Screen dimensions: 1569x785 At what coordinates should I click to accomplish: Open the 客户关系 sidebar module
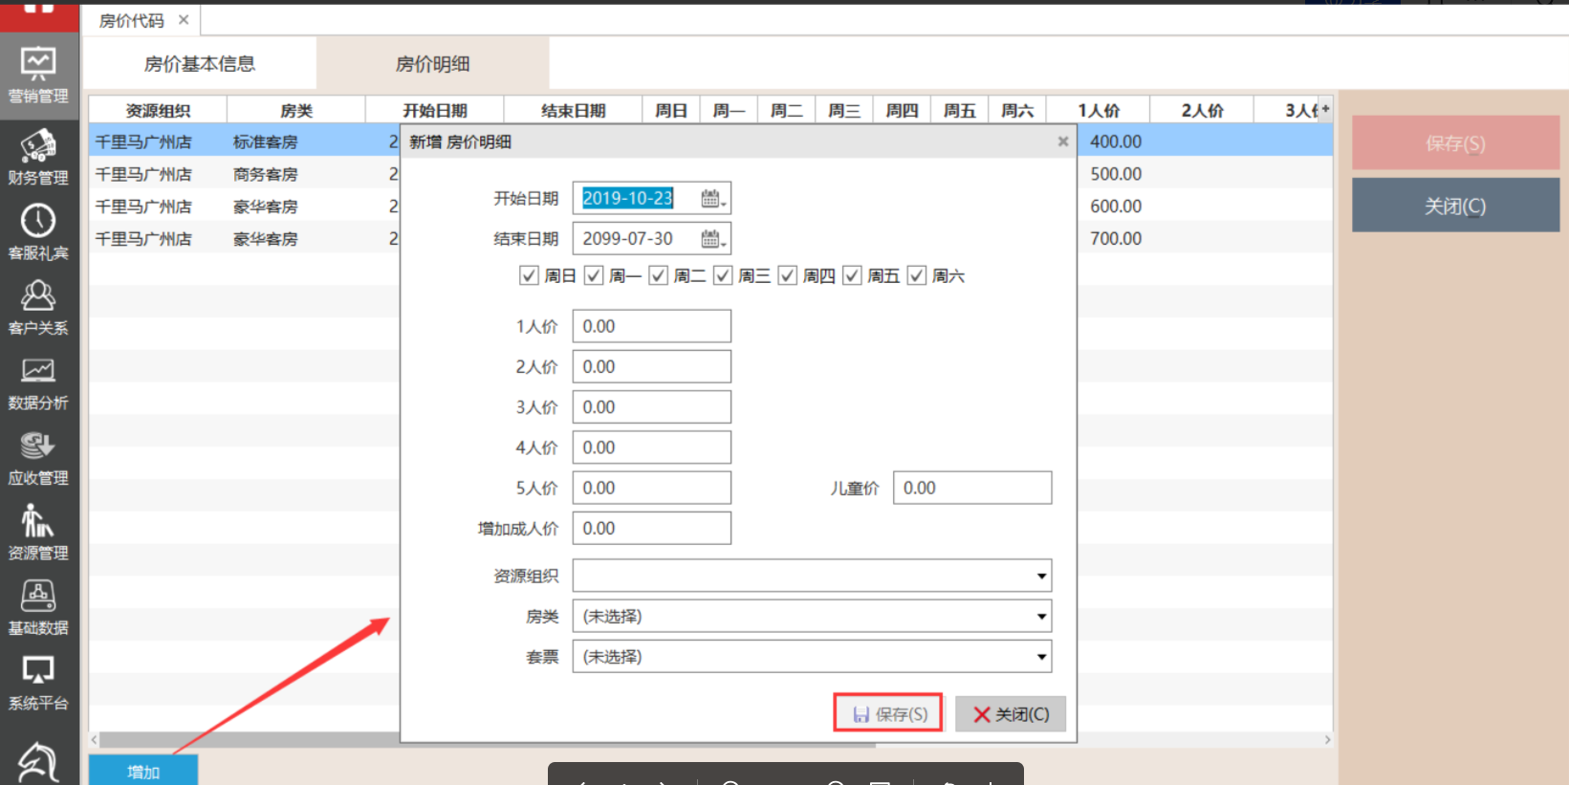pos(38,307)
